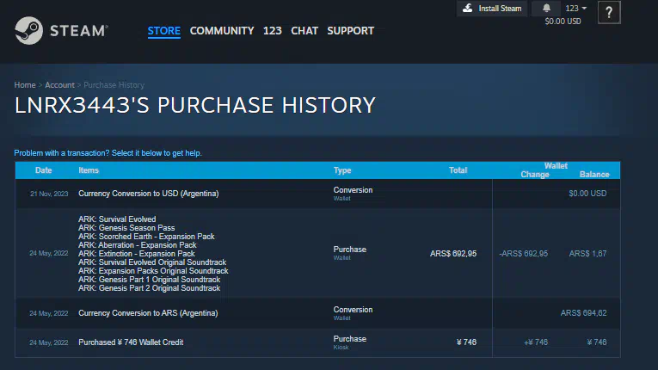Go to CHAT
Image resolution: width=658 pixels, height=370 pixels.
[x=304, y=31]
